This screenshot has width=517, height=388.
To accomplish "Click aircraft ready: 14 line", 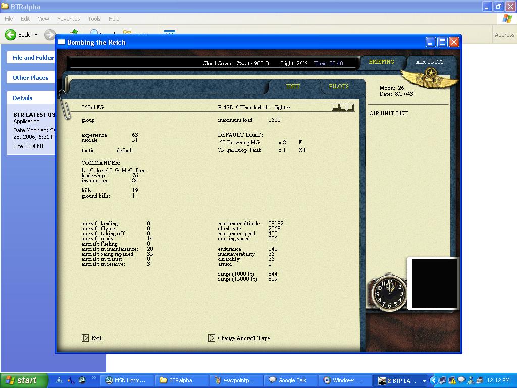I will tap(117, 238).
